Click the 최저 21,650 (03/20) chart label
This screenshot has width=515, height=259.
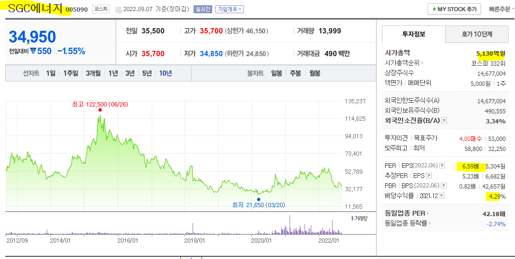pos(258,205)
